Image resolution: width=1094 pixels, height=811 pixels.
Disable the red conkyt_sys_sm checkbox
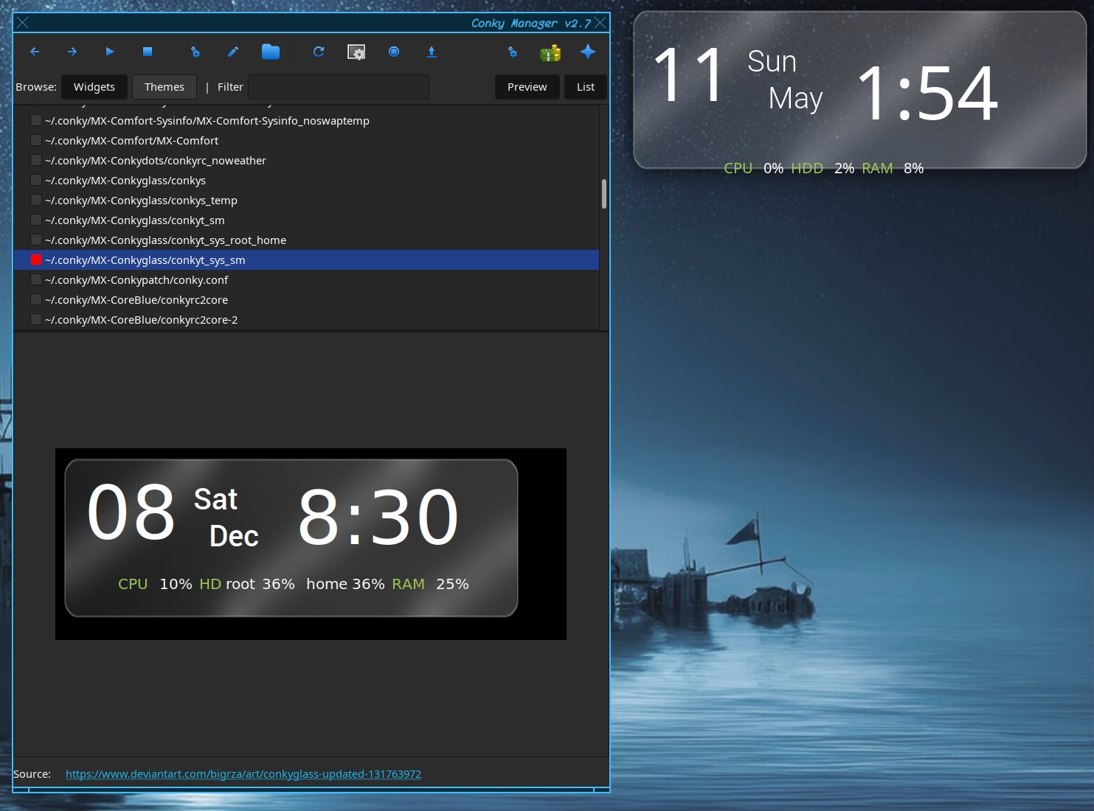coord(35,260)
